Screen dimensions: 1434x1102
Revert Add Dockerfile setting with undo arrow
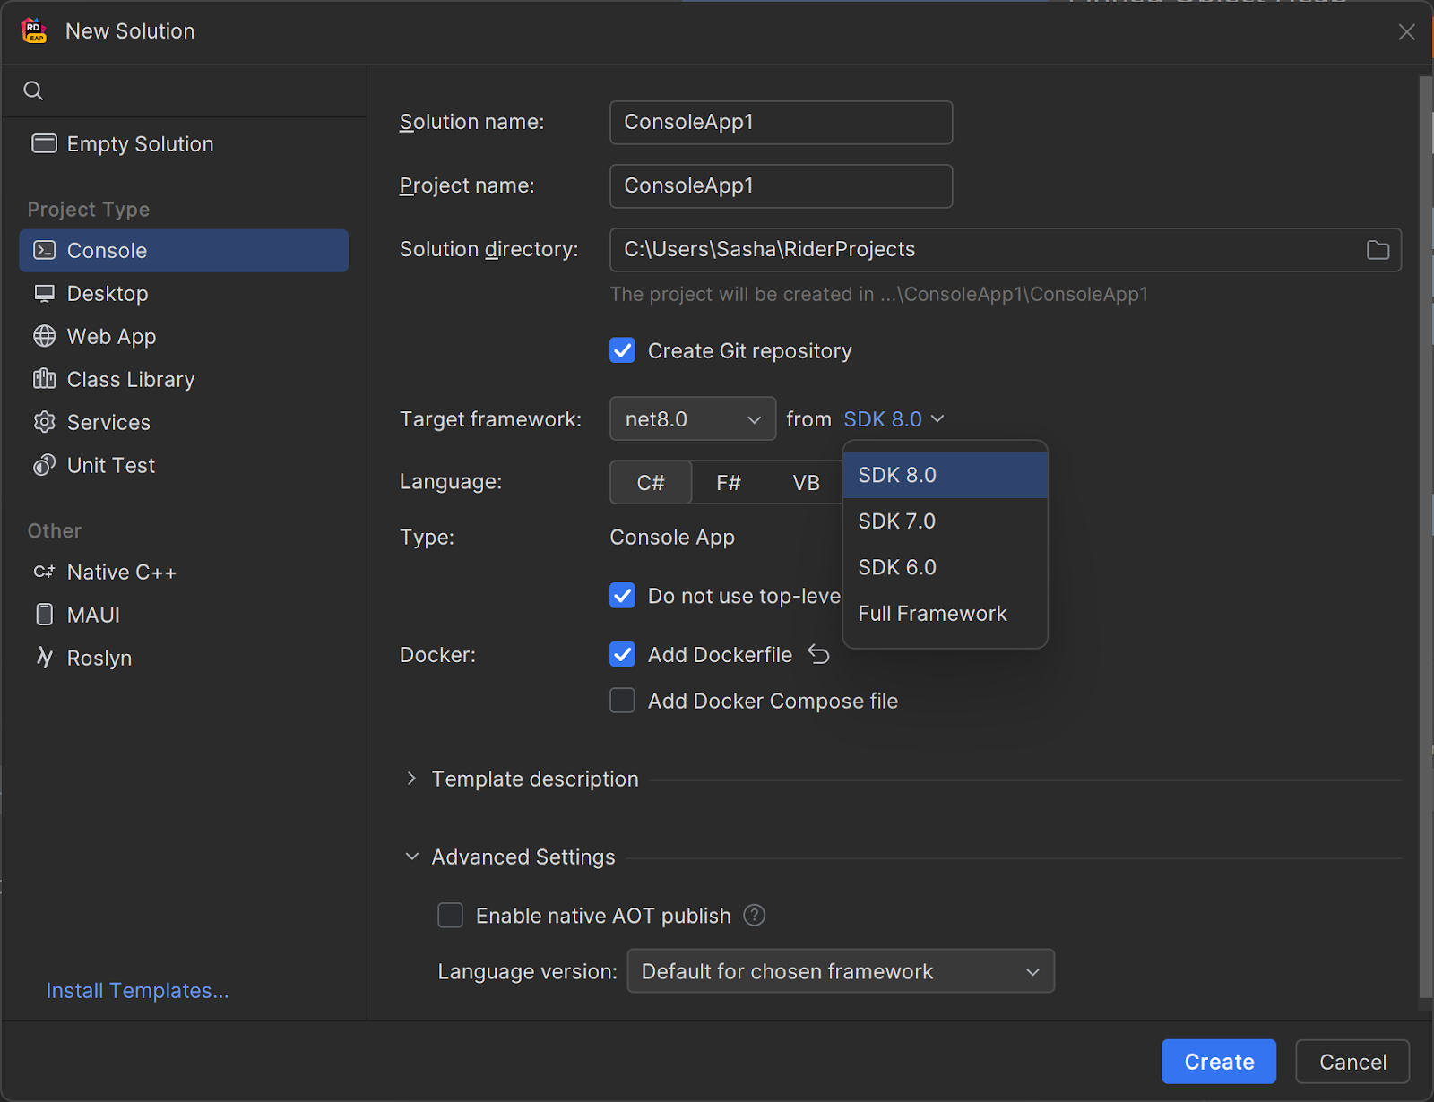pos(818,654)
